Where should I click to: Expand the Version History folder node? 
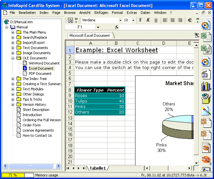coord(13,105)
